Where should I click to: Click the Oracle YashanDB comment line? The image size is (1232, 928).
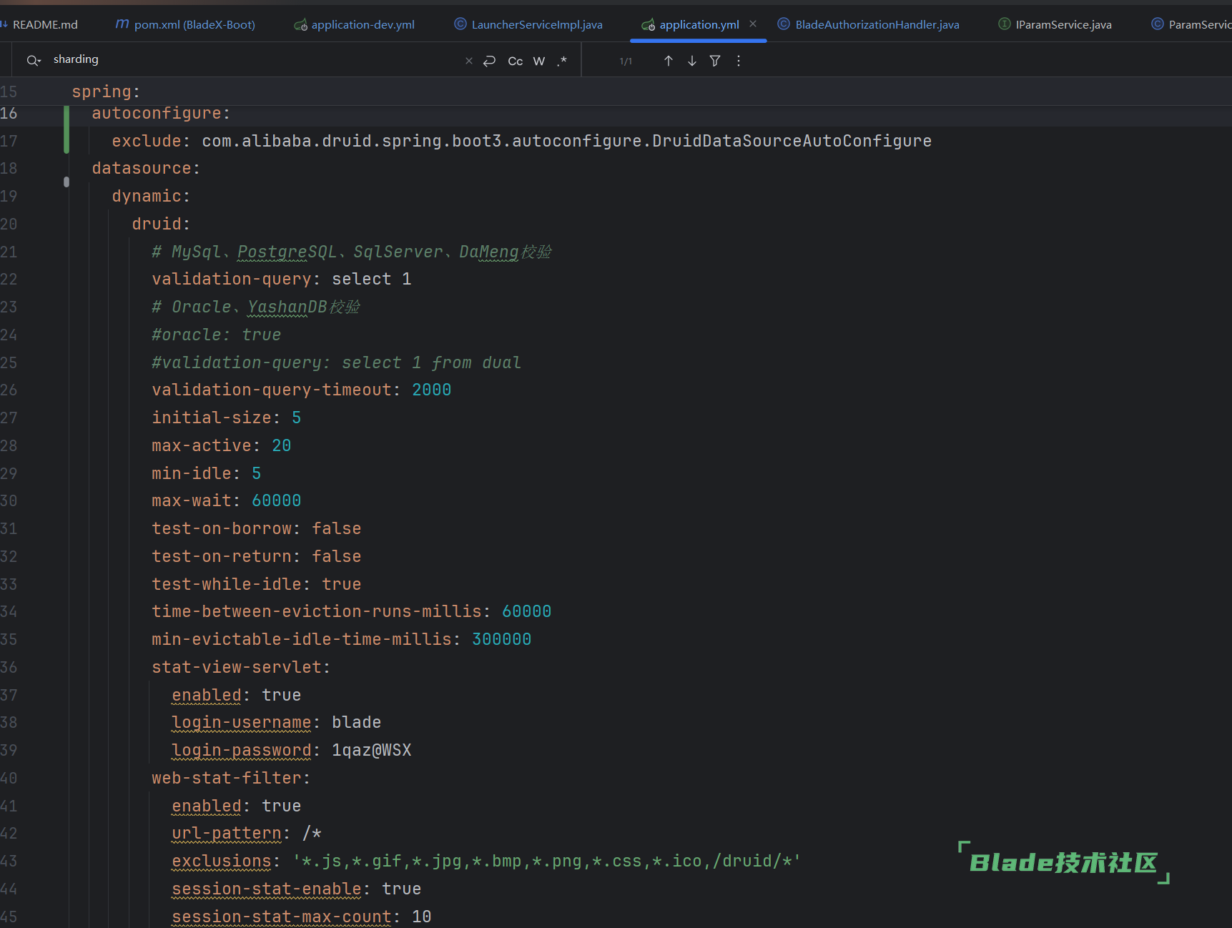click(256, 307)
